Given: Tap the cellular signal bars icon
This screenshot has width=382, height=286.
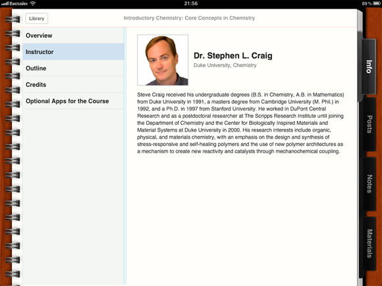Looking at the screenshot, I should (x=5, y=4).
